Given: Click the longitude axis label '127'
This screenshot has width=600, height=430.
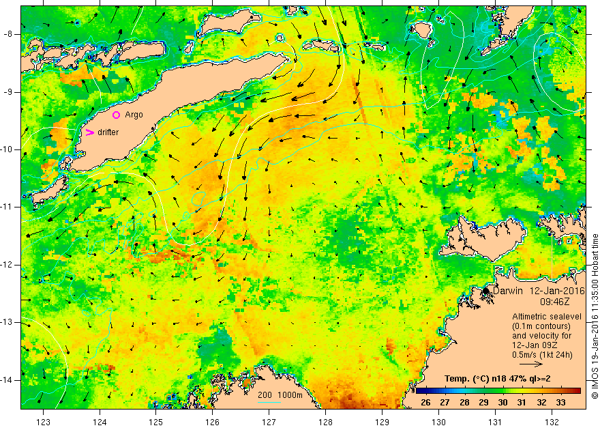Looking at the screenshot, I should pyautogui.click(x=269, y=422).
